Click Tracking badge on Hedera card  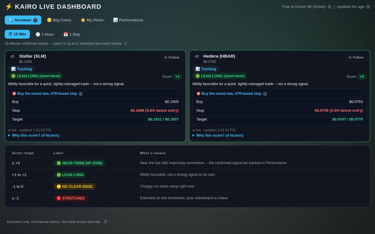(x=206, y=69)
